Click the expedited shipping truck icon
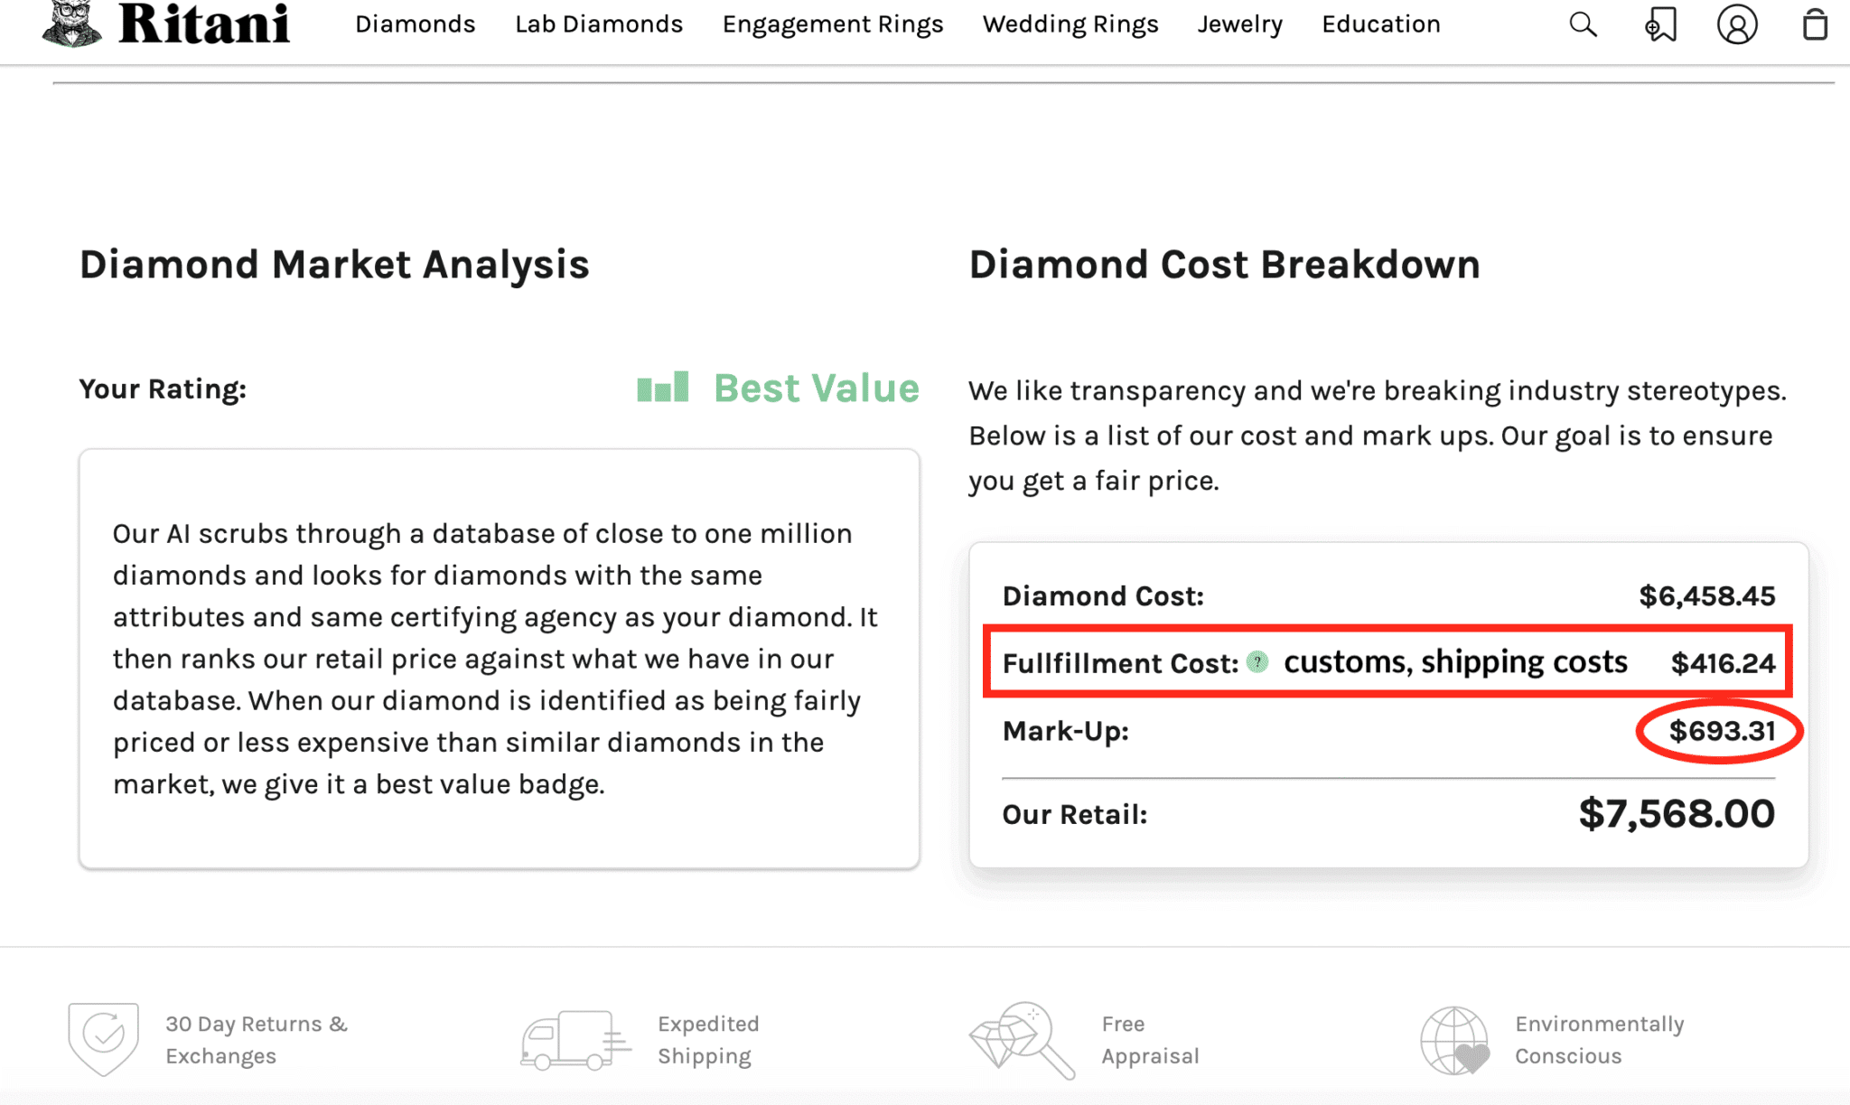 [x=575, y=1040]
